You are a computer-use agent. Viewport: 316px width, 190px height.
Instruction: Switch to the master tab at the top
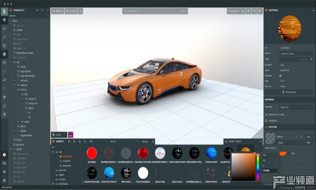[71, 11]
